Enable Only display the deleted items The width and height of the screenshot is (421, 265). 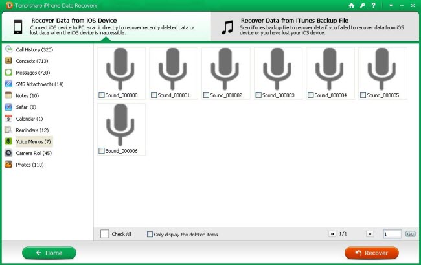tap(150, 234)
